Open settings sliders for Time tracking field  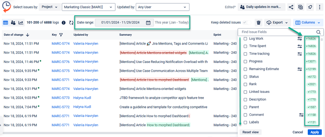click(300, 54)
